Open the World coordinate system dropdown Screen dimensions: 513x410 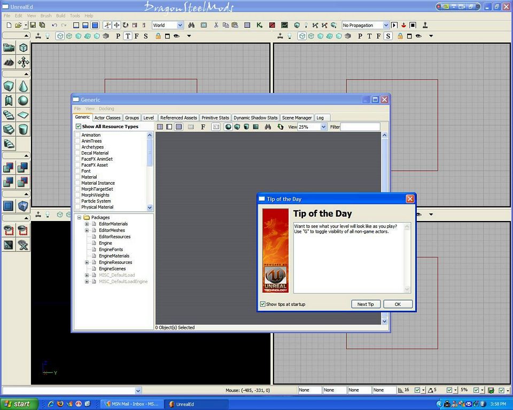180,25
